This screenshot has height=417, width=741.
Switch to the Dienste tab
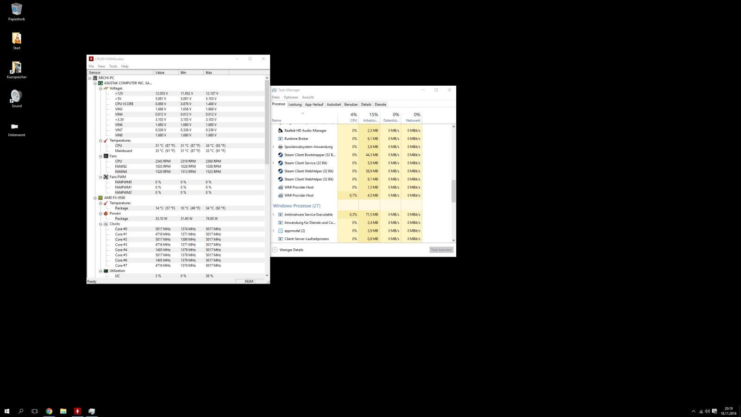click(x=381, y=104)
